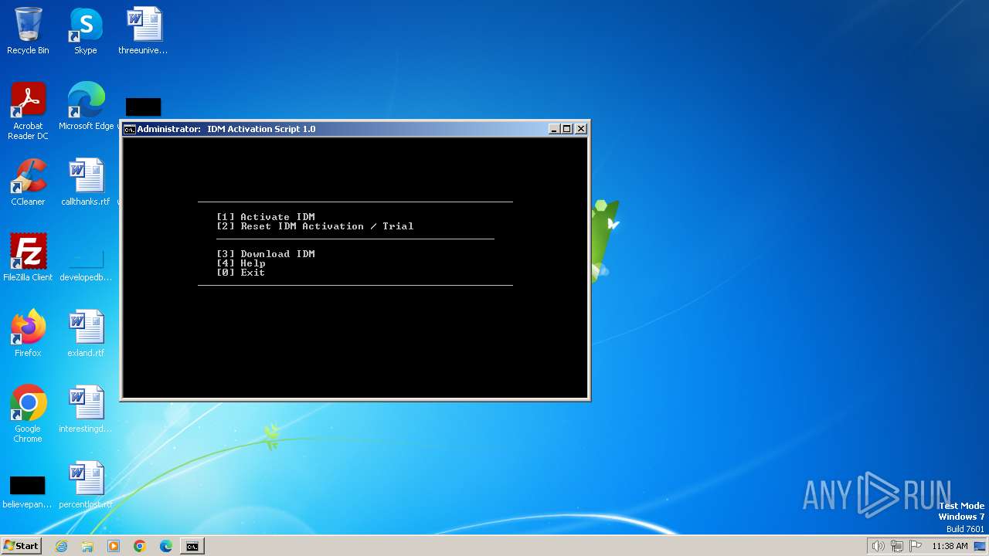
Task: Open the Start menu
Action: 21,546
